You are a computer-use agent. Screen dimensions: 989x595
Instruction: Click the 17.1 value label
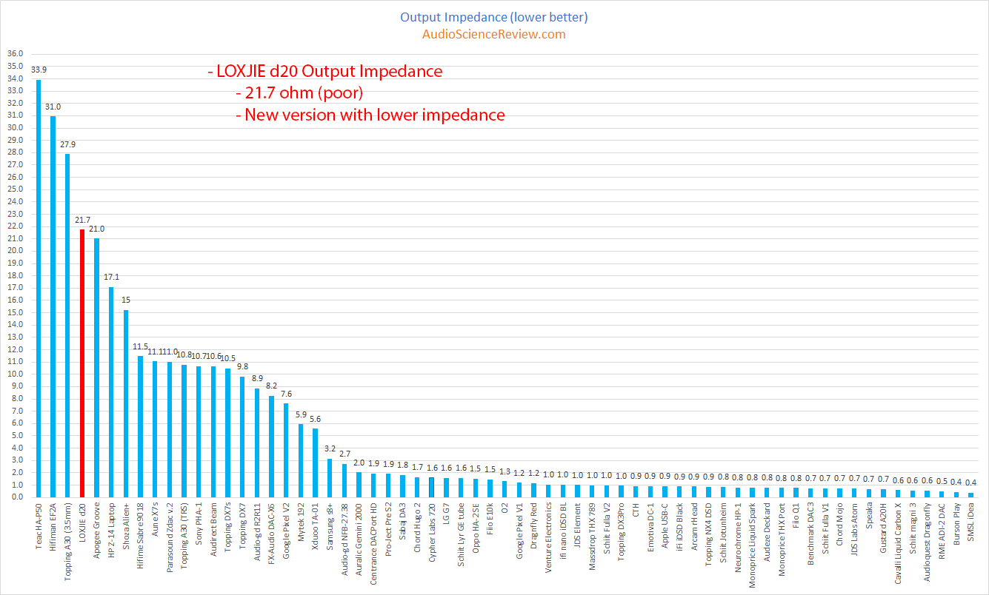coord(111,278)
